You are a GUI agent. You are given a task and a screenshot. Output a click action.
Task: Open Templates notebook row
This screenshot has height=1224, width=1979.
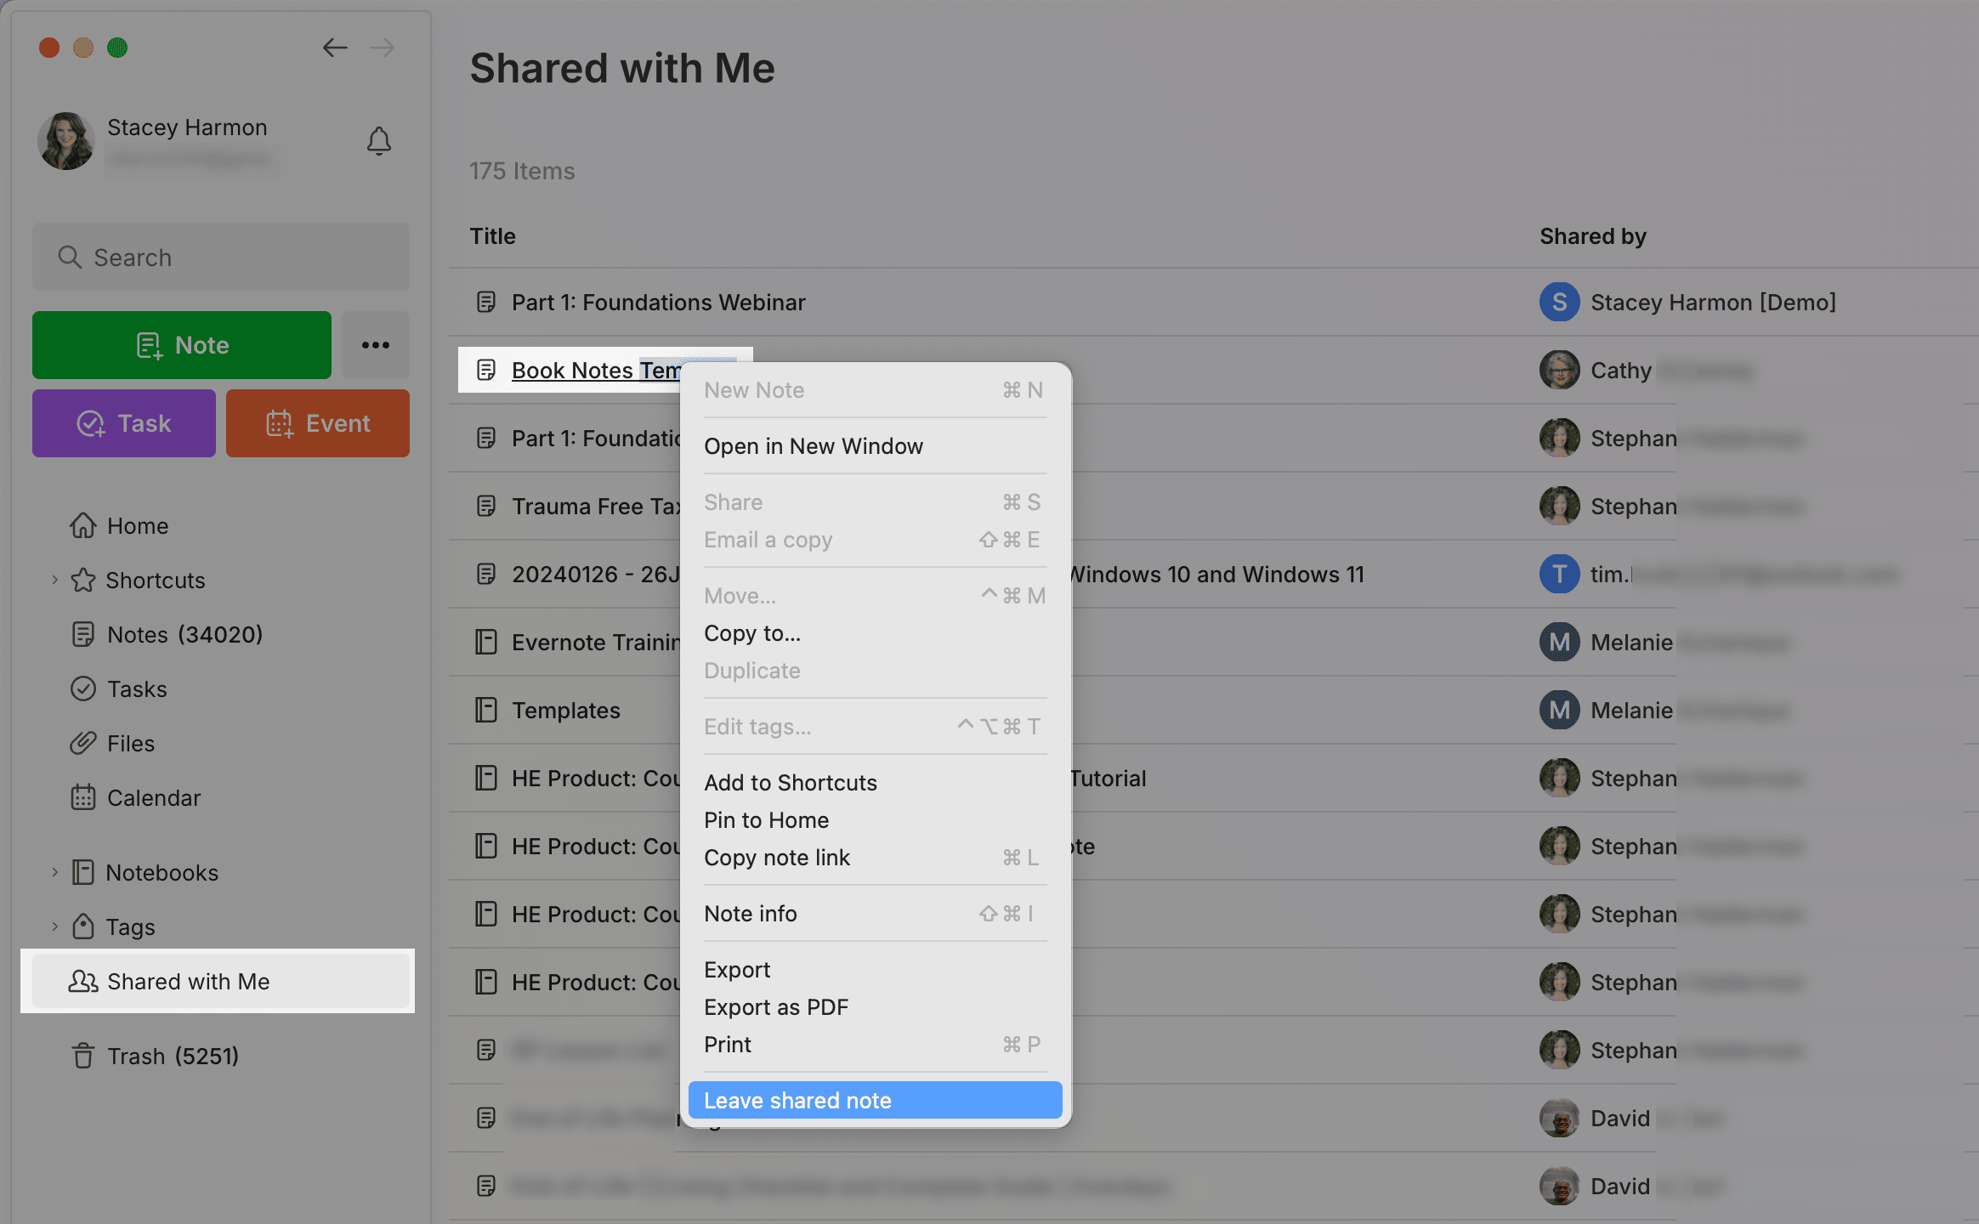566,711
